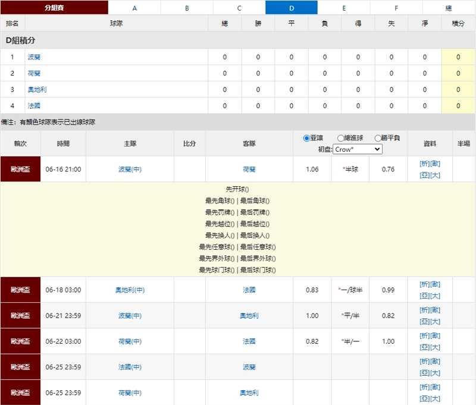Click [亞] link for 06-16 match

pyautogui.click(x=424, y=175)
